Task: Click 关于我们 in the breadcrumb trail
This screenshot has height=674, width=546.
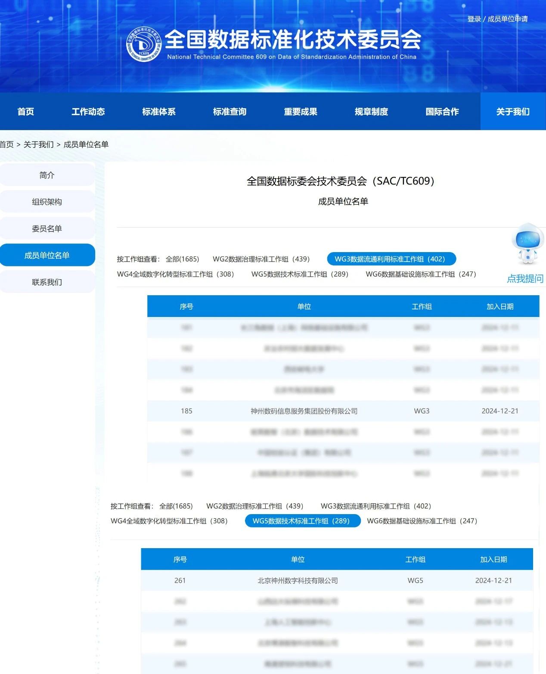Action: (39, 144)
